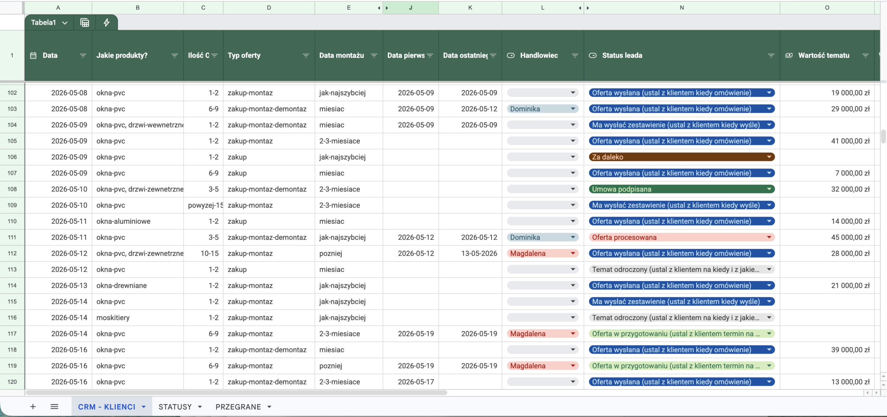887x417 pixels.
Task: Click dropdown type icon in Handlowiec header
Action: [x=511, y=55]
